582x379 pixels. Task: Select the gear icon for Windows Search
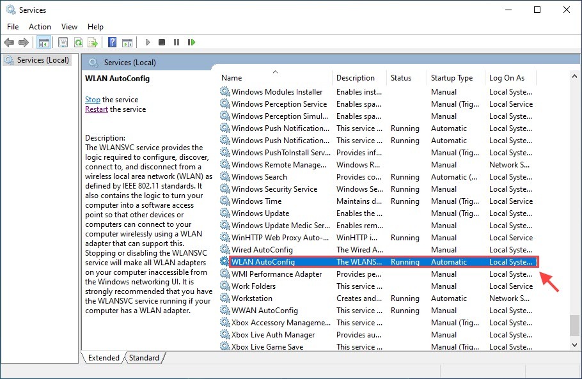tap(224, 176)
